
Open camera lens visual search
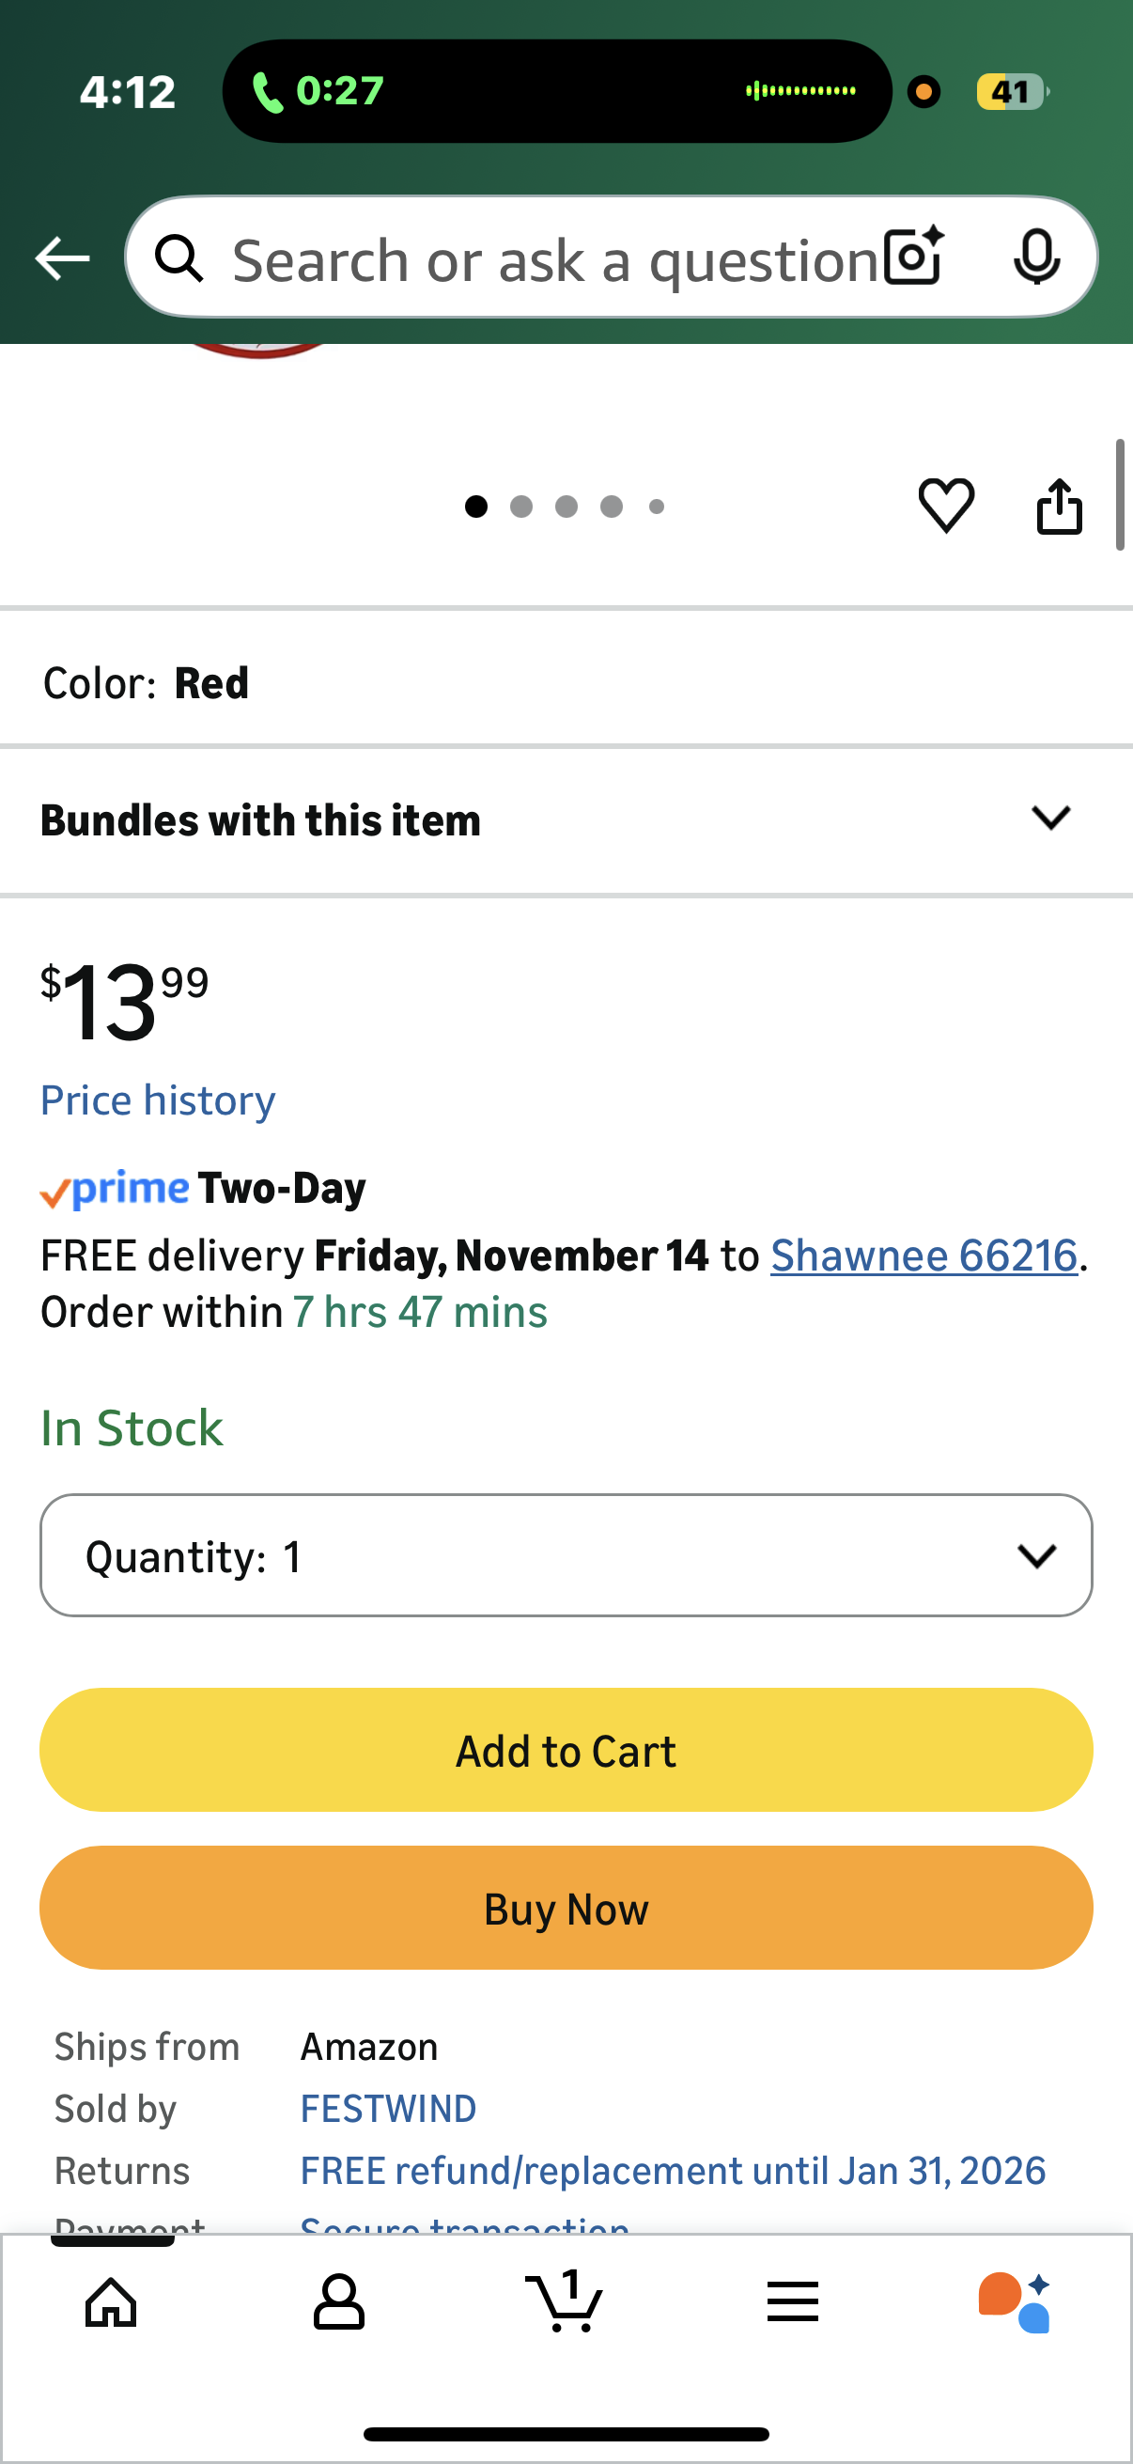click(913, 257)
